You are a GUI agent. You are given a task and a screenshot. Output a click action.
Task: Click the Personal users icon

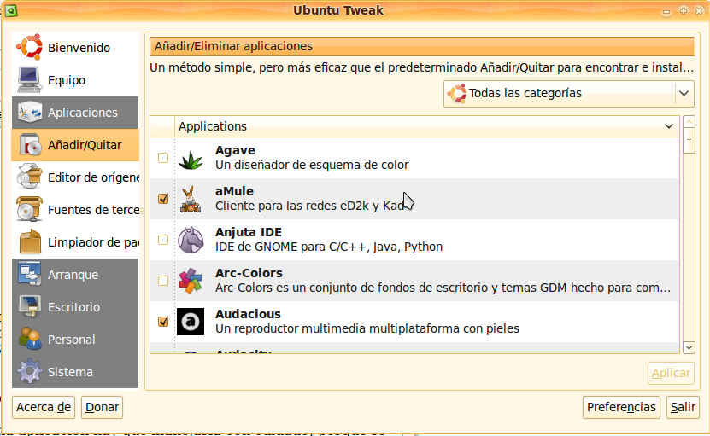(30, 339)
